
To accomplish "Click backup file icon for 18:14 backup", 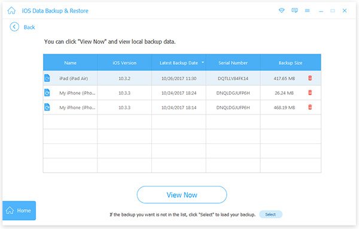I will click(x=47, y=107).
